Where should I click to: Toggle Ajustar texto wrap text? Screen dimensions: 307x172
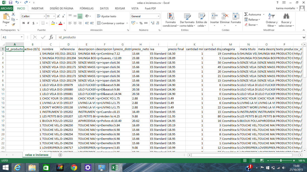click(107, 16)
